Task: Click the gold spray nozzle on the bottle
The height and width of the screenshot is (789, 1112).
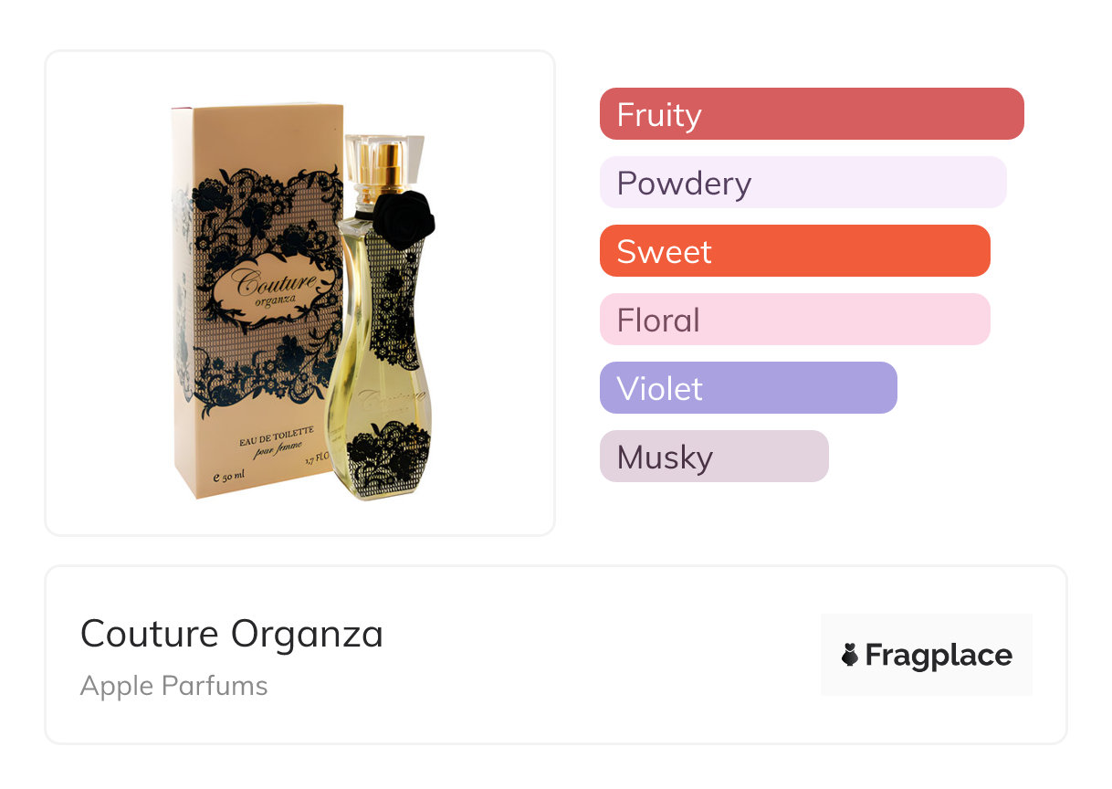Action: coord(386,164)
